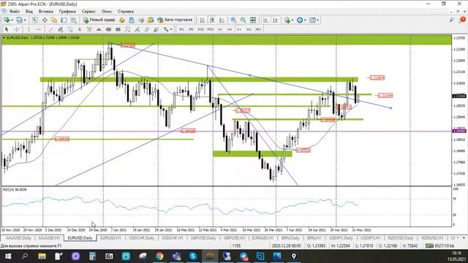The height and width of the screenshot is (263, 468).
Task: Select the trendline drawing tool
Action: tap(50, 29)
